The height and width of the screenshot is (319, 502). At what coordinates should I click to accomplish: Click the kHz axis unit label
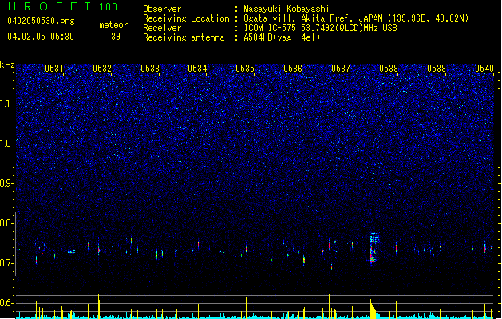click(x=7, y=65)
